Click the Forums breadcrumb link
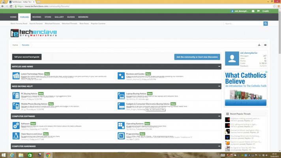 coord(25,45)
